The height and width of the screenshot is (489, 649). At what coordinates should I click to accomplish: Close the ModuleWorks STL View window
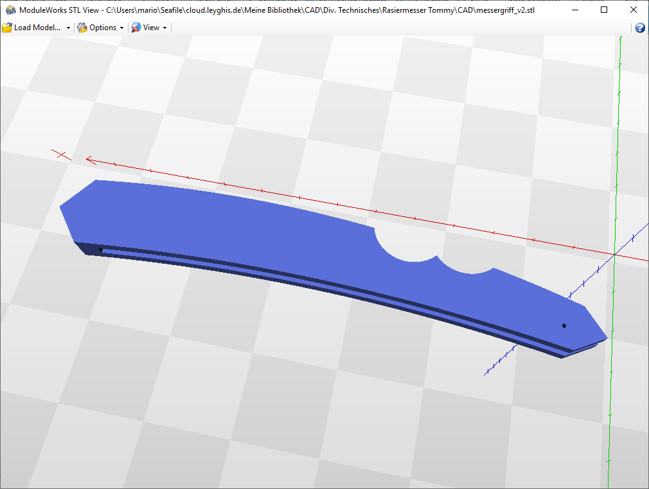[x=634, y=10]
